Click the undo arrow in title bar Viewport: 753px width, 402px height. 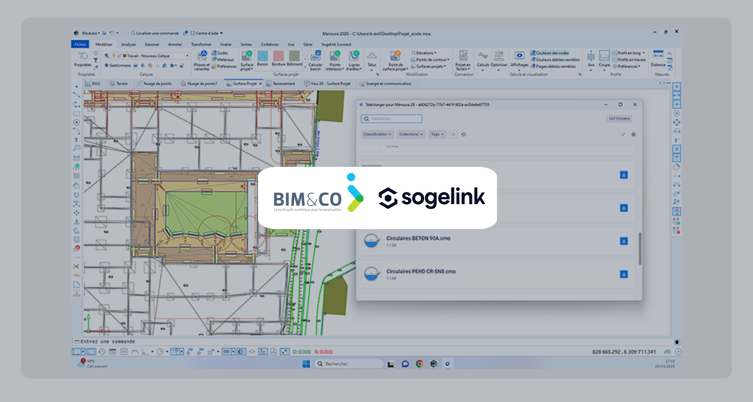click(111, 33)
